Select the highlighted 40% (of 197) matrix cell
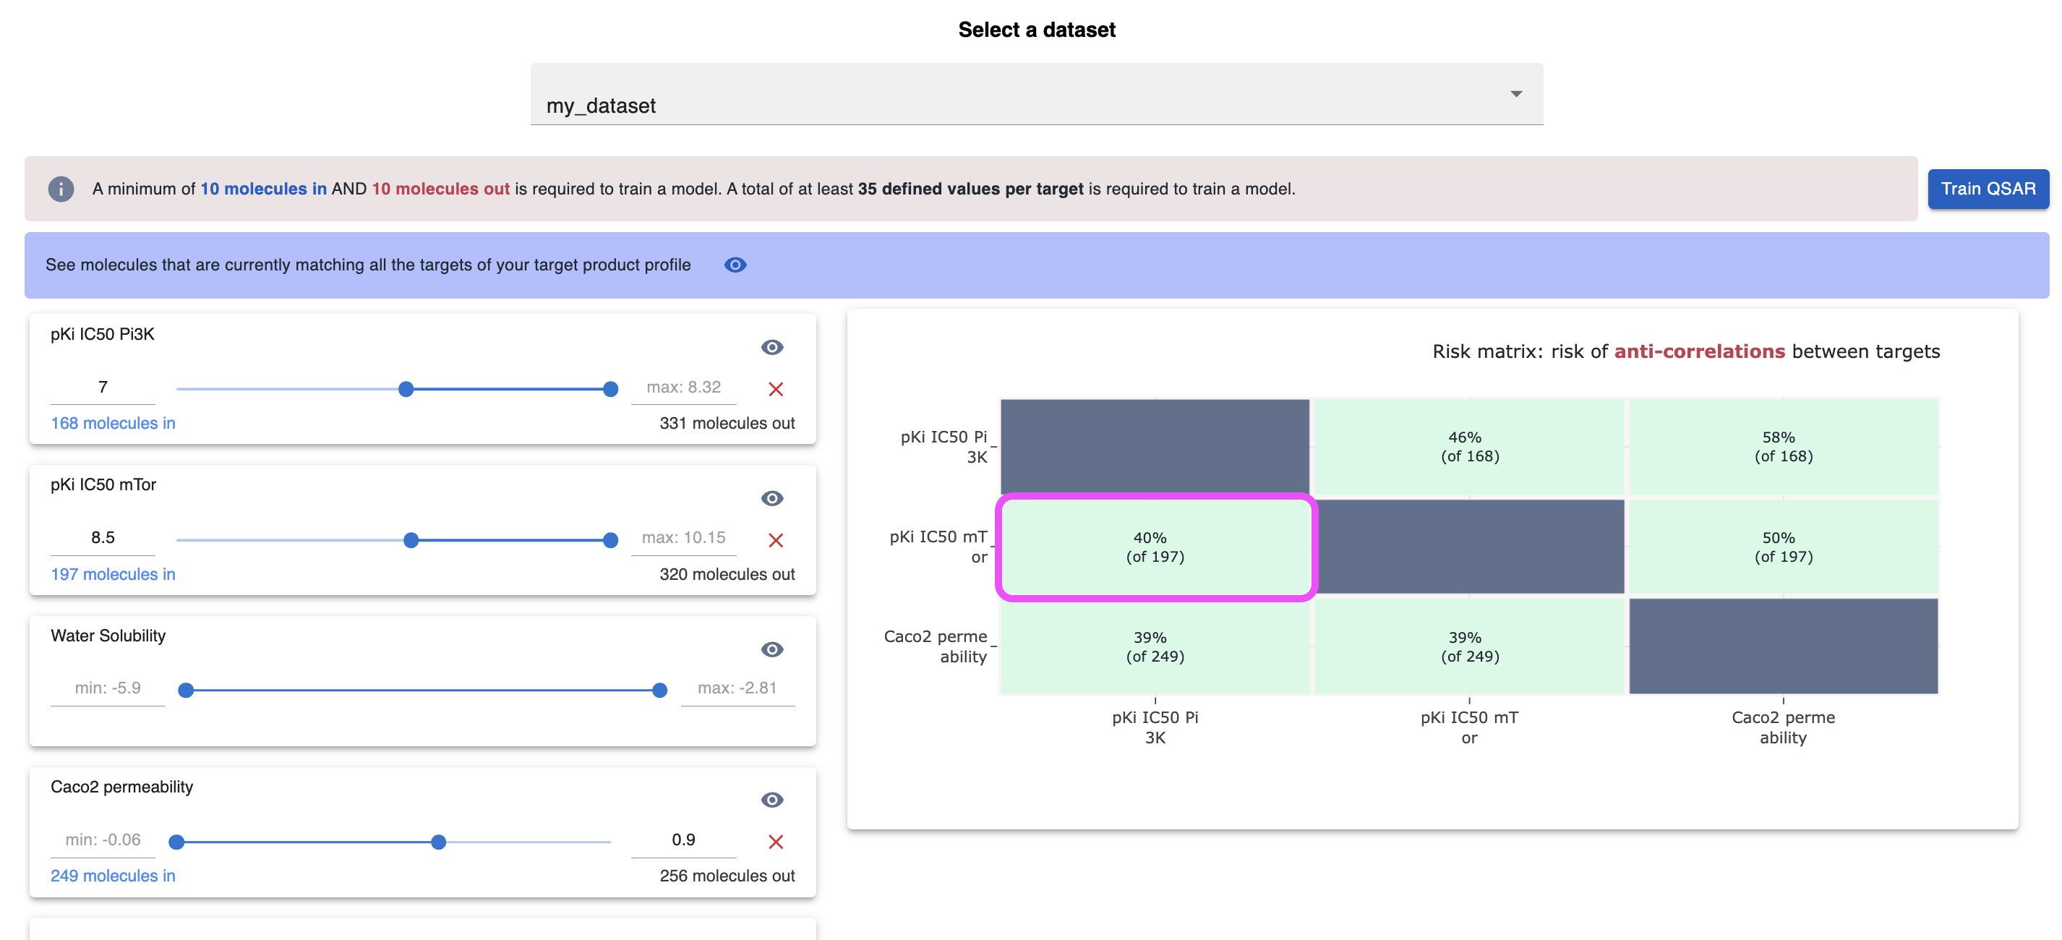 point(1155,547)
